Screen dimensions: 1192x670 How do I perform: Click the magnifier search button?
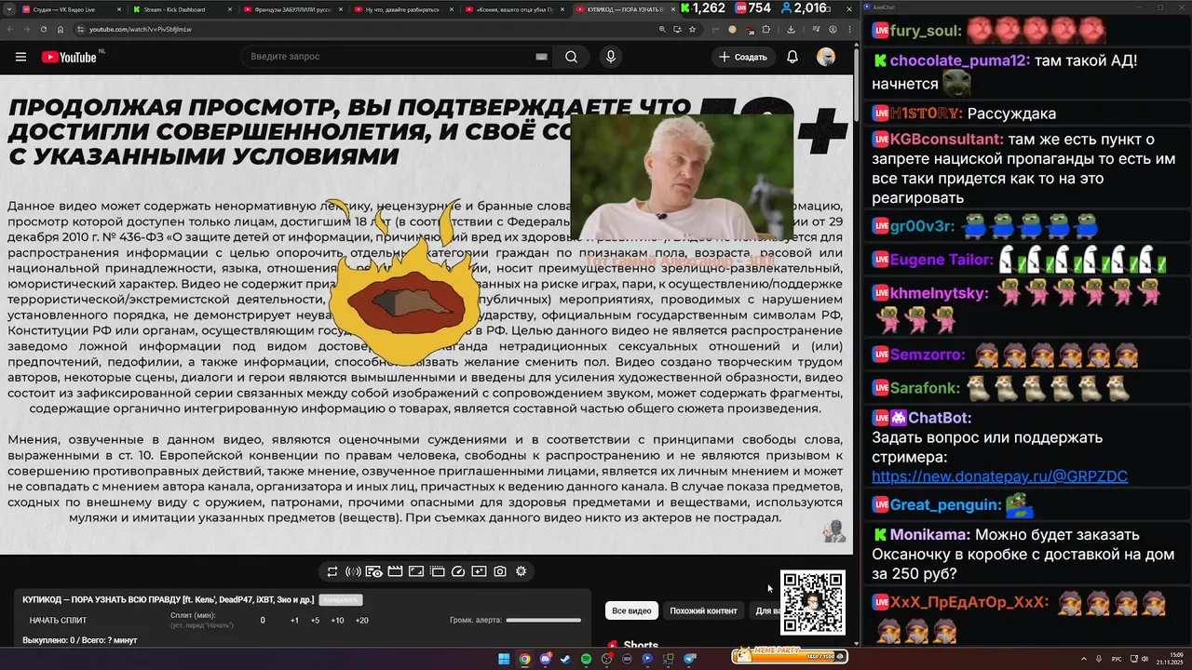click(x=571, y=57)
